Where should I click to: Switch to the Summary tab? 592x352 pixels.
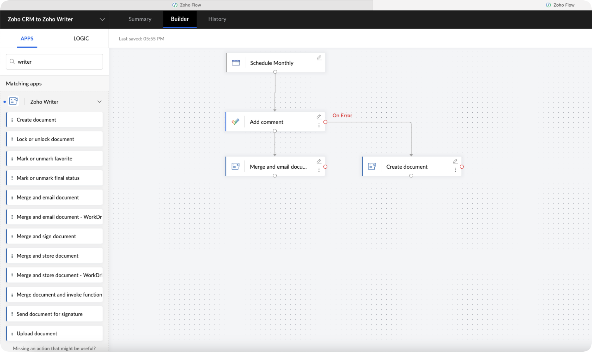point(140,19)
